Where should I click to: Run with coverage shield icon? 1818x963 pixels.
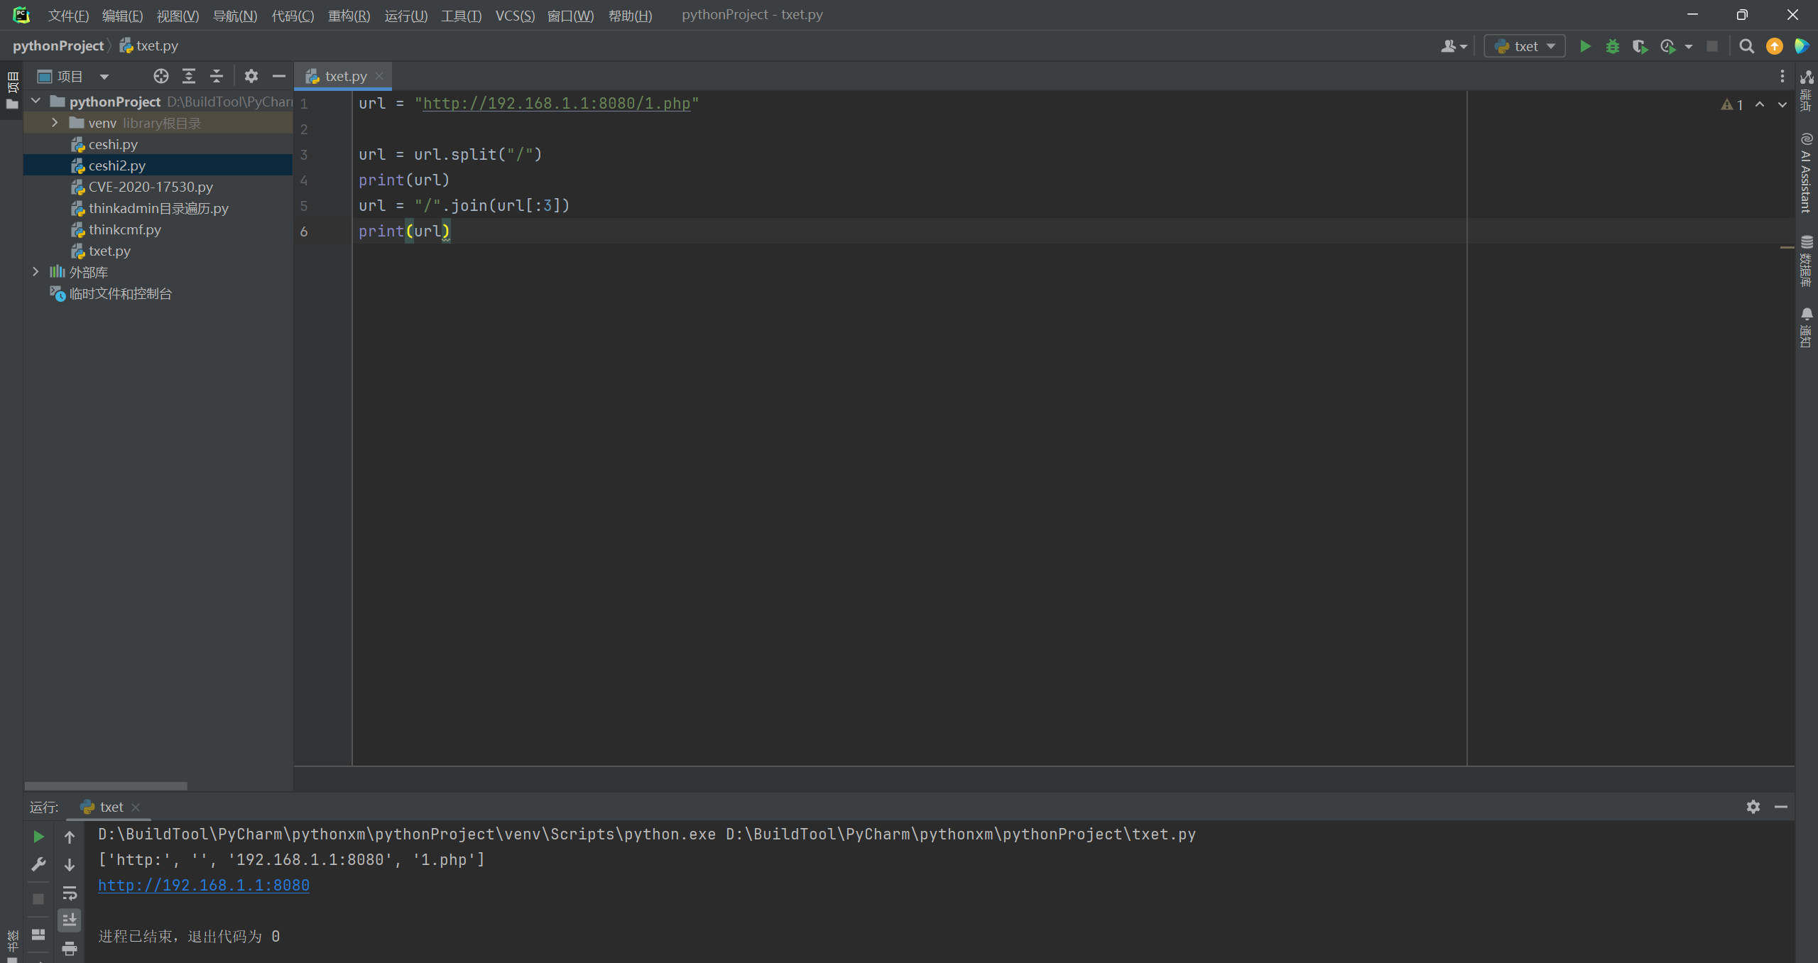click(1640, 46)
